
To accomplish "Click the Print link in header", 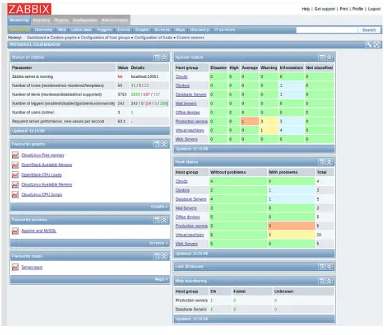I will point(344,9).
